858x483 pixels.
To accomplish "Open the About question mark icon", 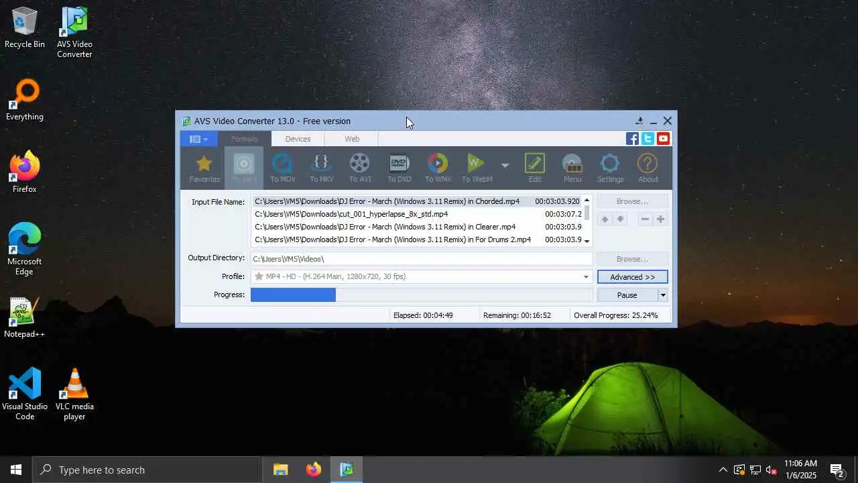I will [648, 168].
